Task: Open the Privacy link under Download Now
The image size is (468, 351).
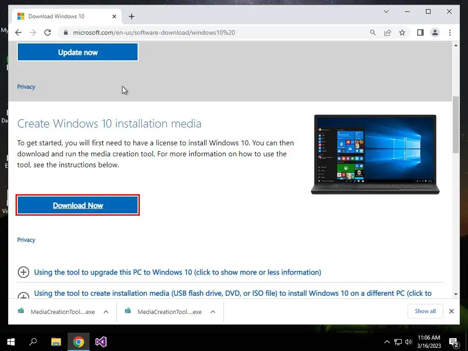Action: click(26, 240)
